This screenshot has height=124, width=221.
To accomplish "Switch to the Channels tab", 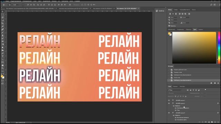I will click(x=175, y=86).
